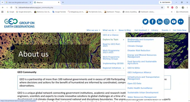Open GEO Facebook social icon
190x102 pixels.
coord(153,22)
